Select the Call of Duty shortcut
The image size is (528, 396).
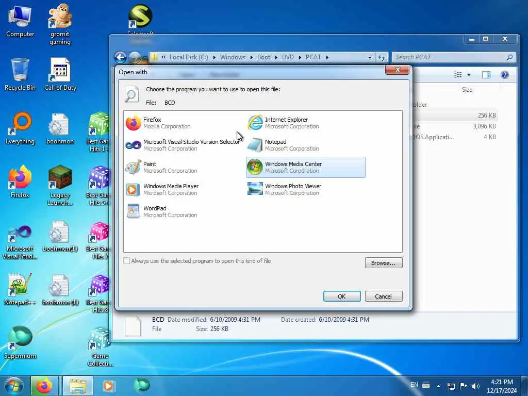pyautogui.click(x=60, y=75)
